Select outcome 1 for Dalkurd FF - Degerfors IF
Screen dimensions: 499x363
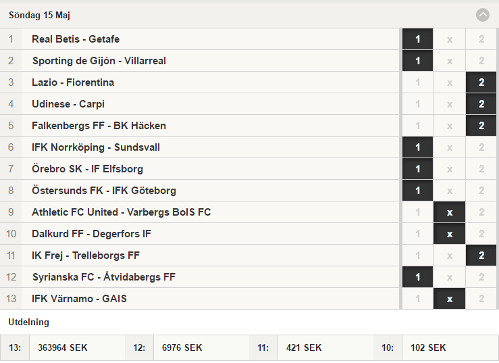tap(417, 234)
